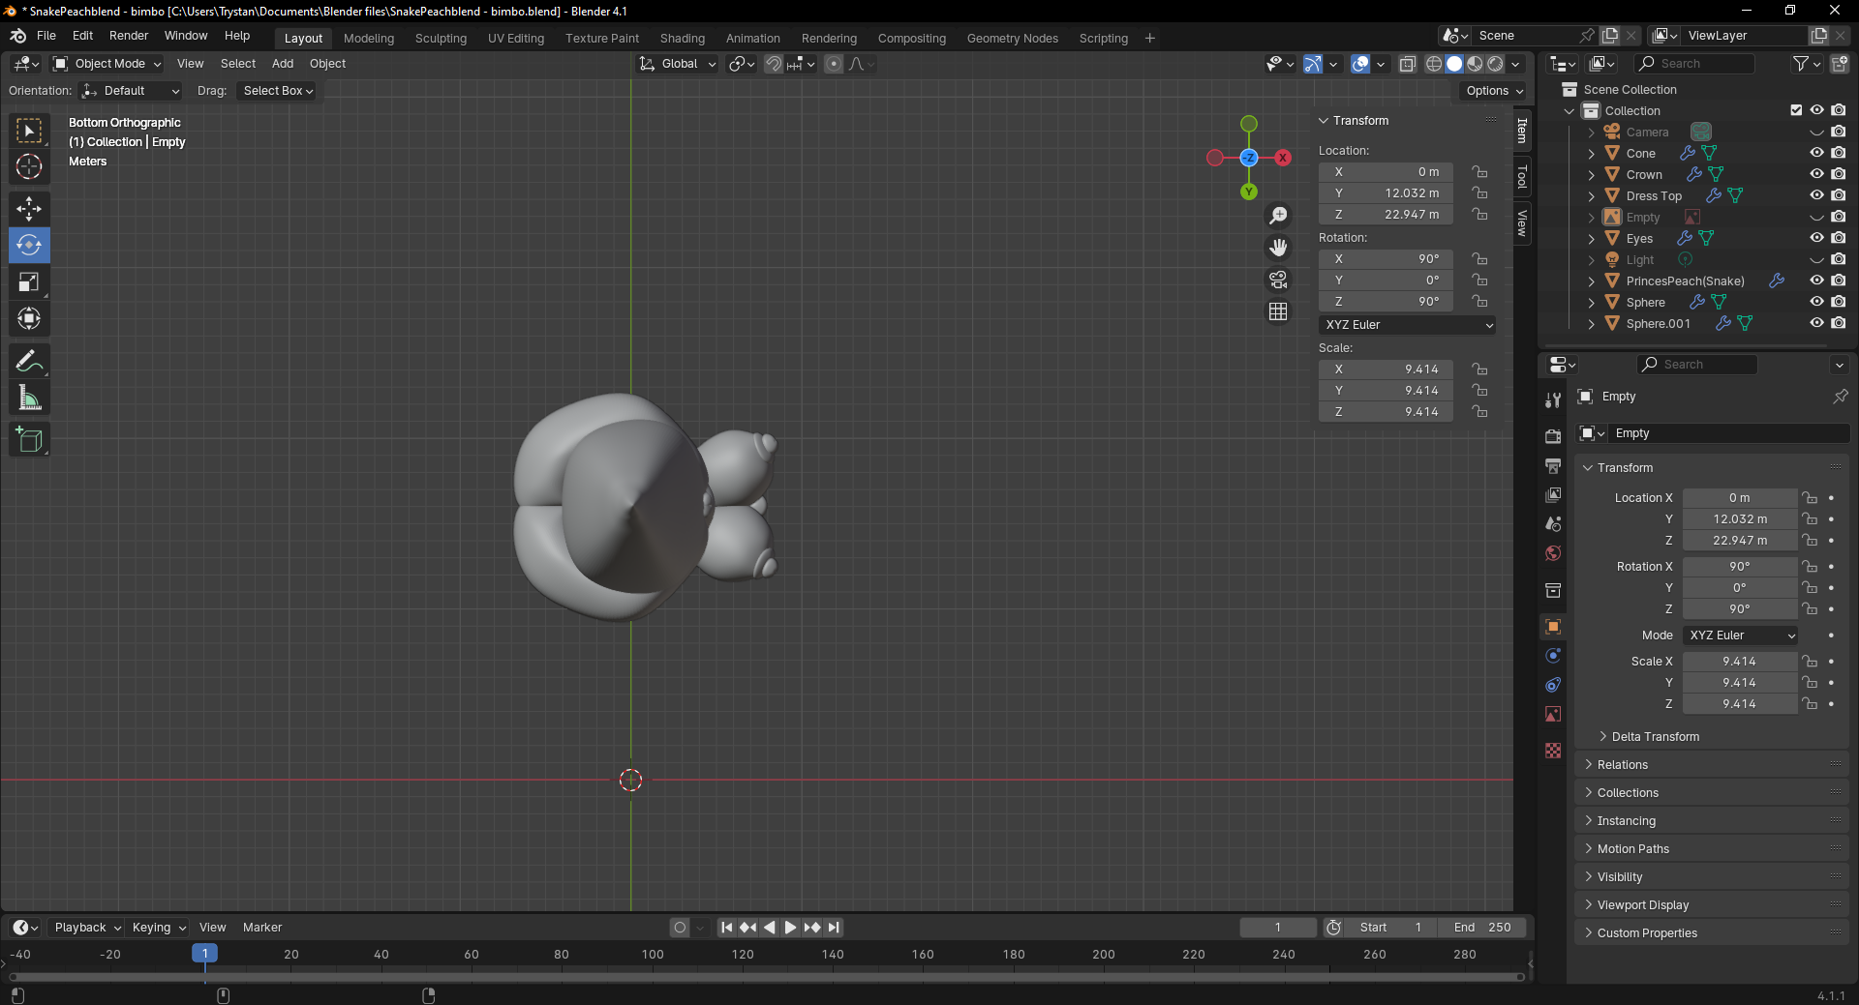Select the 3D Cursor tool
This screenshot has width=1859, height=1005.
29,166
